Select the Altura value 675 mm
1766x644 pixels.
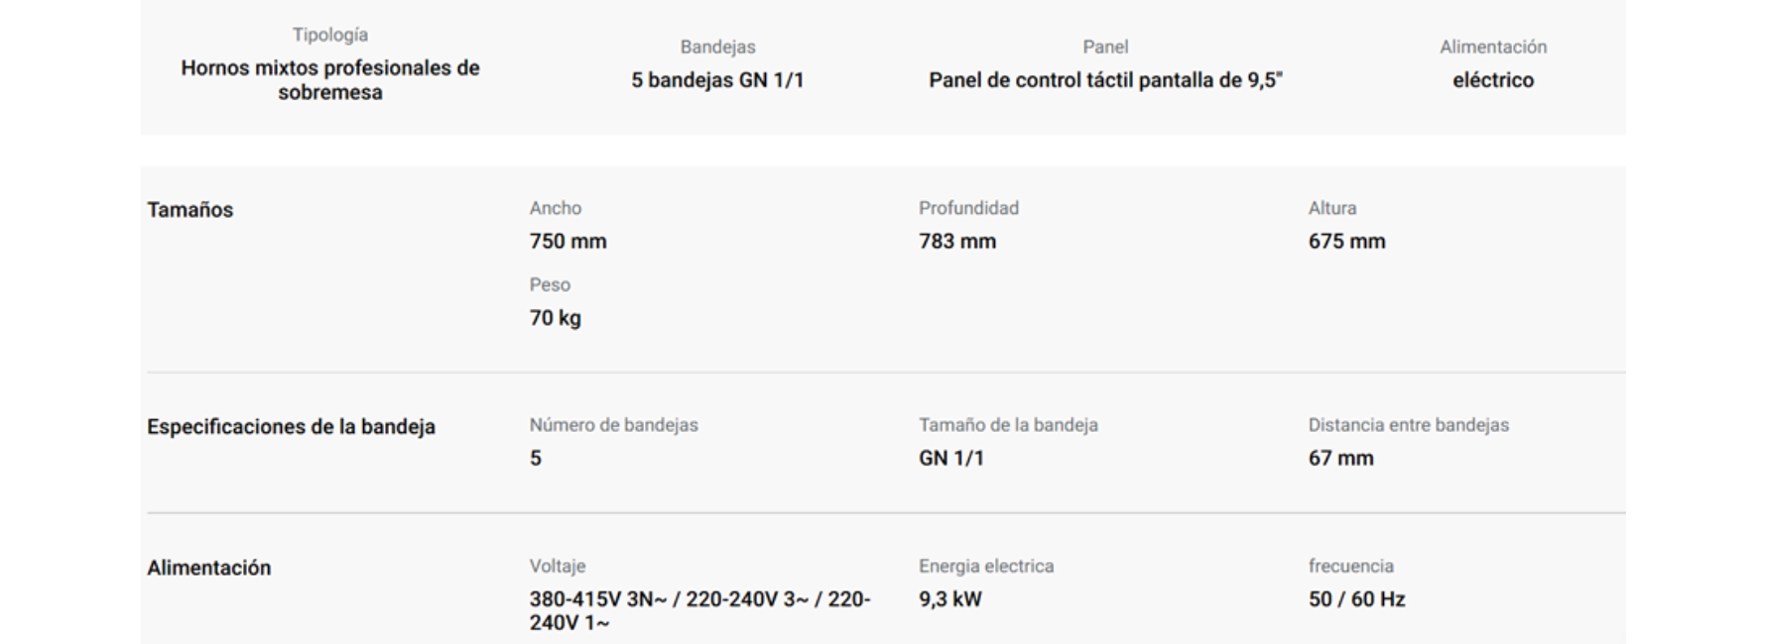(x=1346, y=242)
